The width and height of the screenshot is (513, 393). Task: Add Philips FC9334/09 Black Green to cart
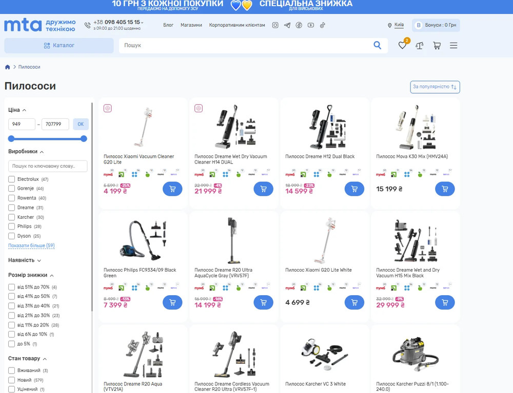coord(172,302)
